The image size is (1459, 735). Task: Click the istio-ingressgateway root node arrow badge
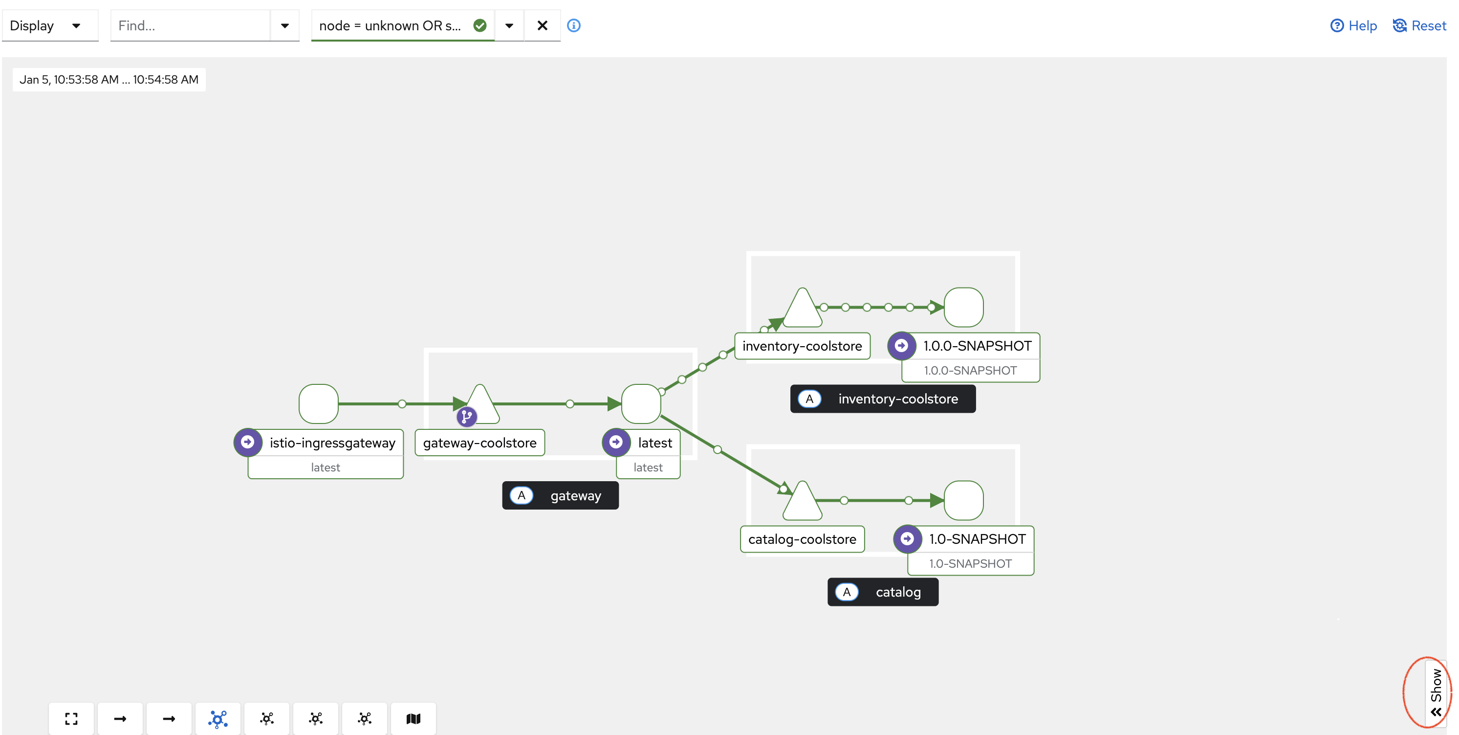tap(247, 442)
